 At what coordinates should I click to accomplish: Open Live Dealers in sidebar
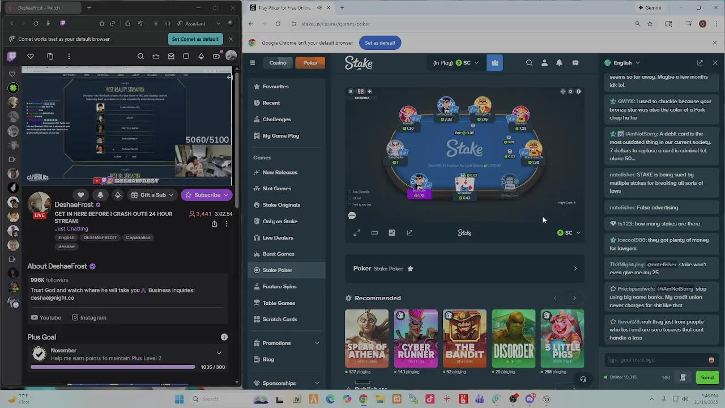point(287,238)
